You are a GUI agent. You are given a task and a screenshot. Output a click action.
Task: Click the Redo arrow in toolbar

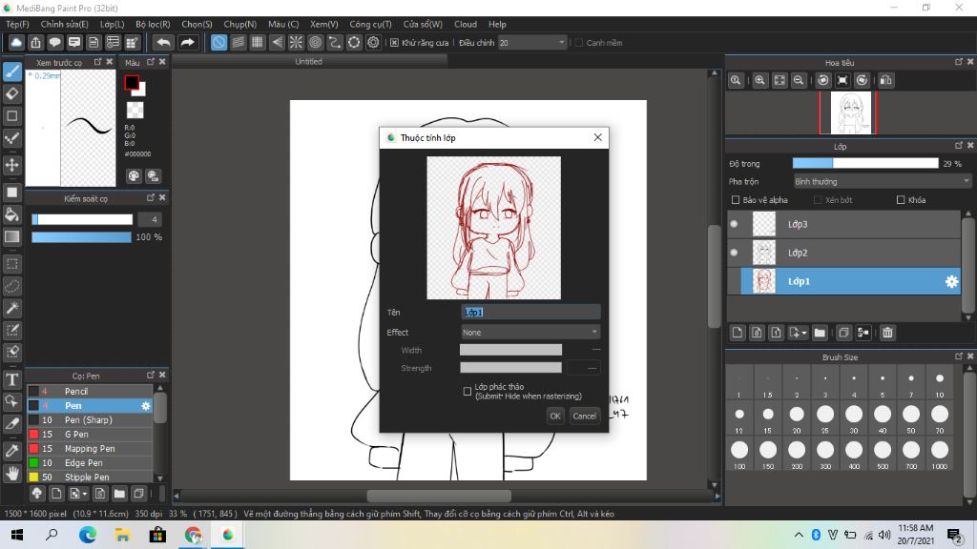point(187,42)
